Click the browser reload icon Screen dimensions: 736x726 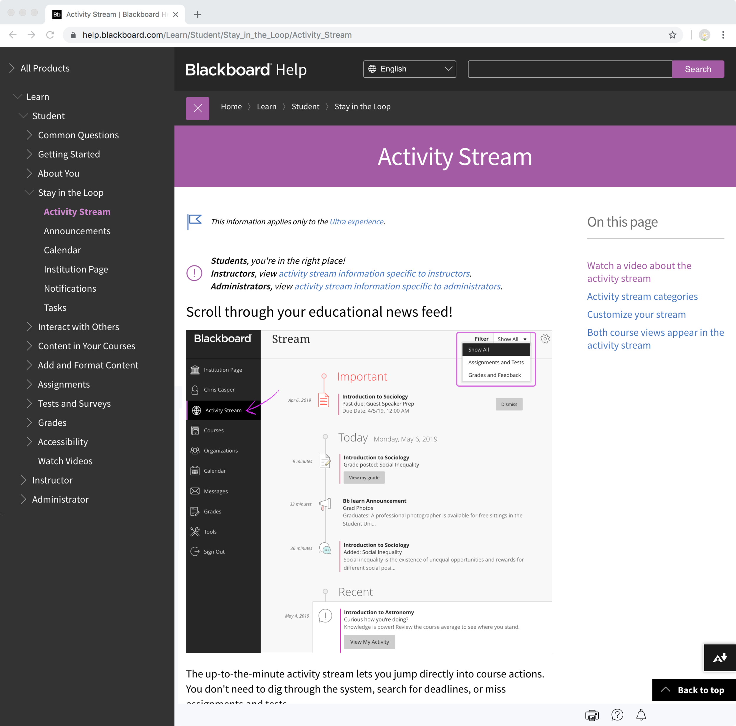pyautogui.click(x=50, y=35)
